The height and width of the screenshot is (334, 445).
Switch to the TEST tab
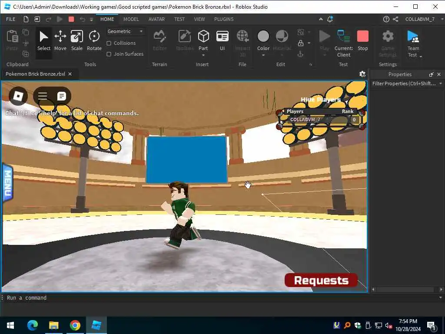[x=179, y=19]
